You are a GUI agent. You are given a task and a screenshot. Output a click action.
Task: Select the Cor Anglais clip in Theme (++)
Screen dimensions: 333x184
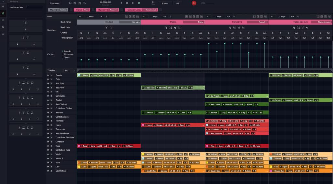pos(237,96)
